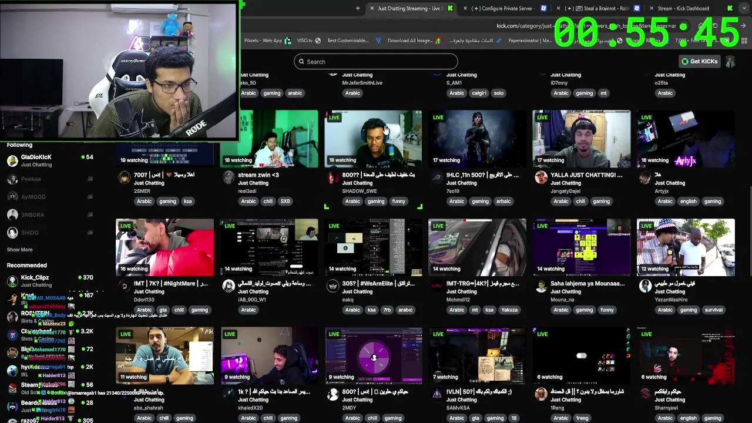Select the Yakuza tag under Mohmdi12
752x423 pixels.
tap(509, 310)
